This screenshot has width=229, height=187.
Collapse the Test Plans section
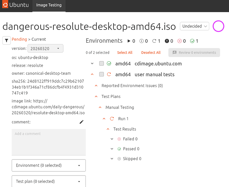coord(96,97)
